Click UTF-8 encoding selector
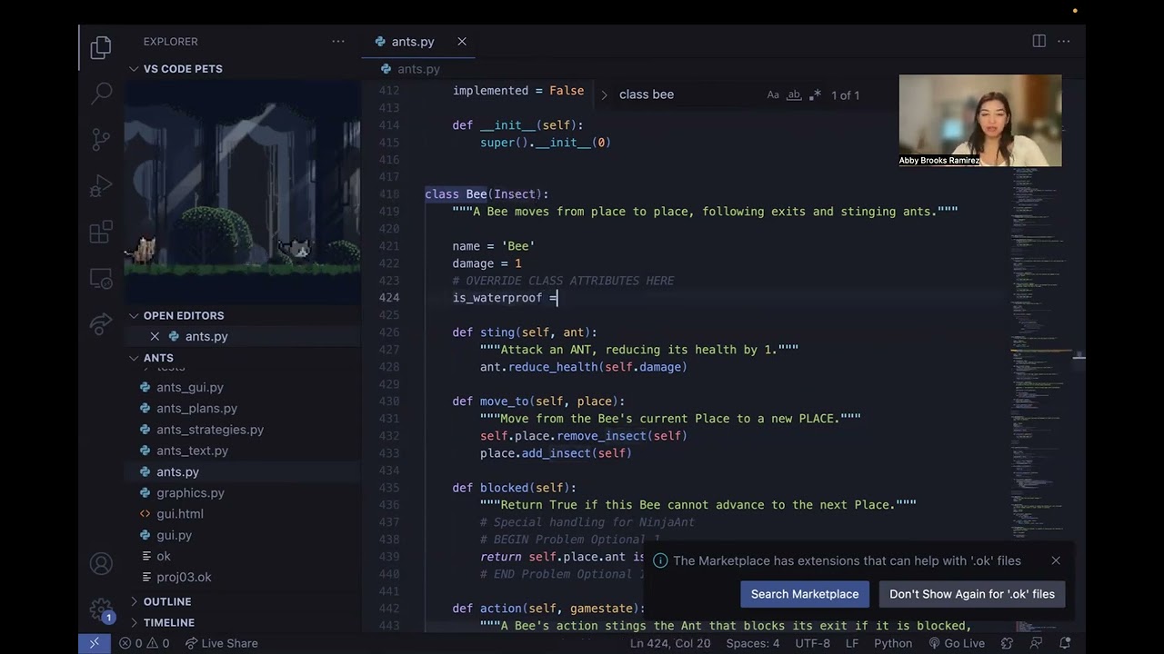The height and width of the screenshot is (654, 1164). (813, 643)
